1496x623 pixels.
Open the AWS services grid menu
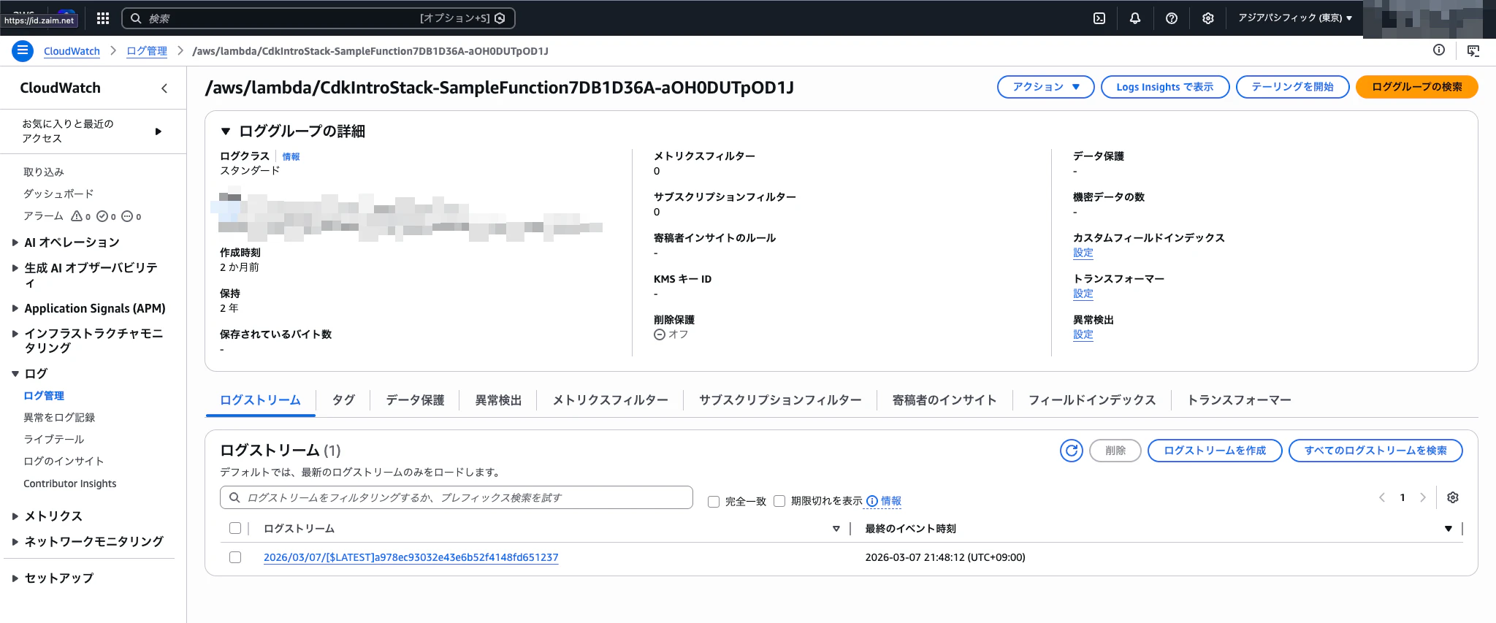click(103, 18)
